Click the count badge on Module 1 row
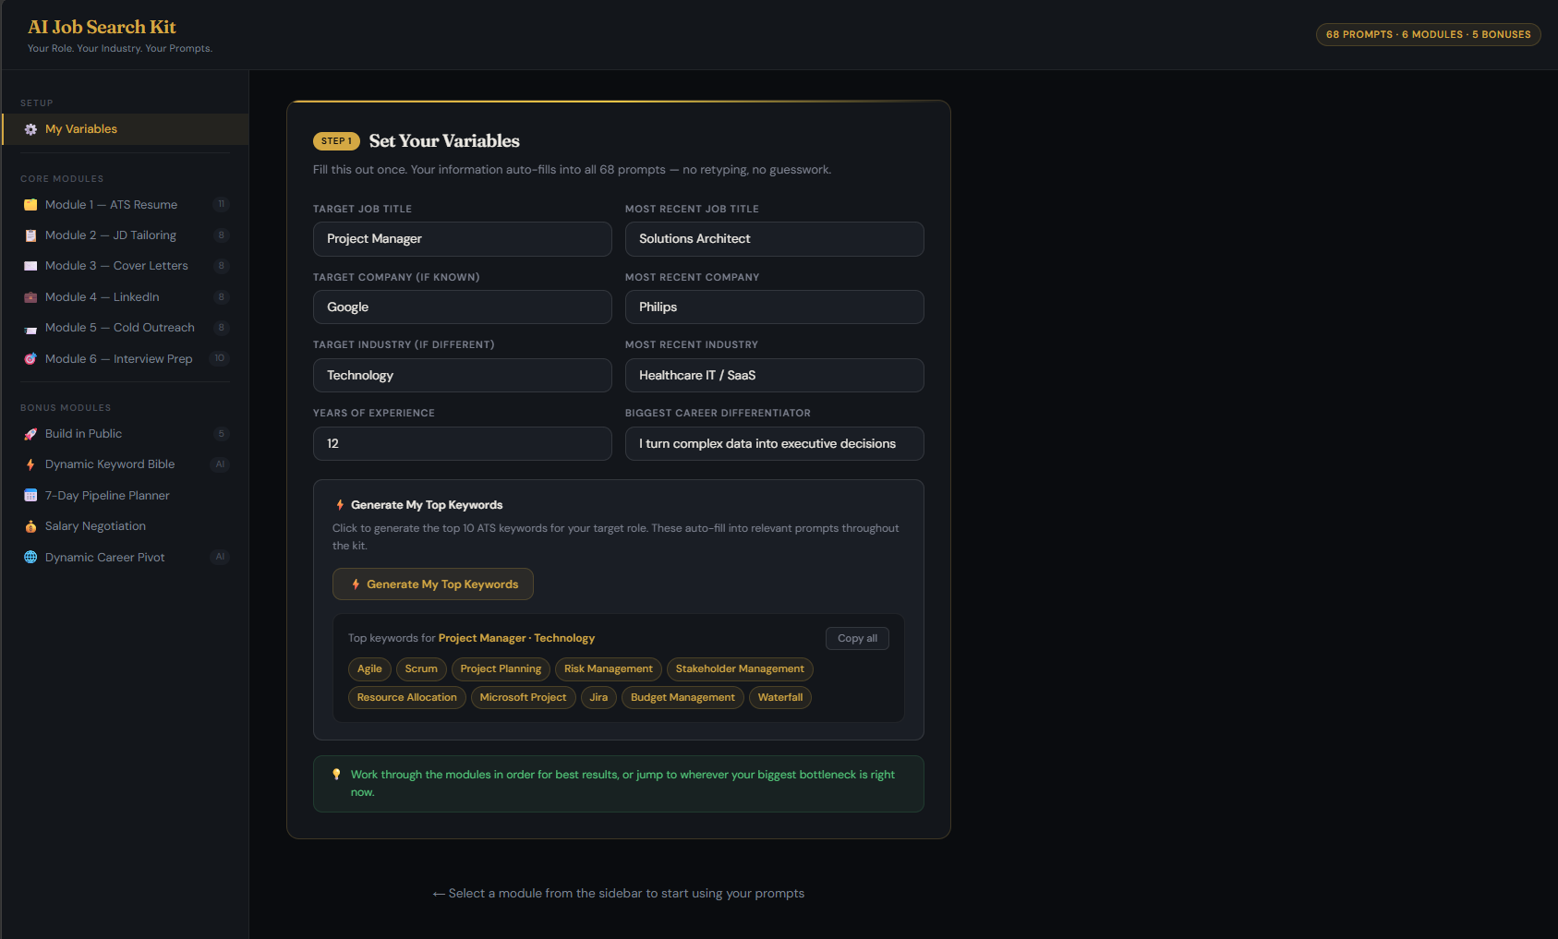Image resolution: width=1558 pixels, height=939 pixels. (221, 205)
